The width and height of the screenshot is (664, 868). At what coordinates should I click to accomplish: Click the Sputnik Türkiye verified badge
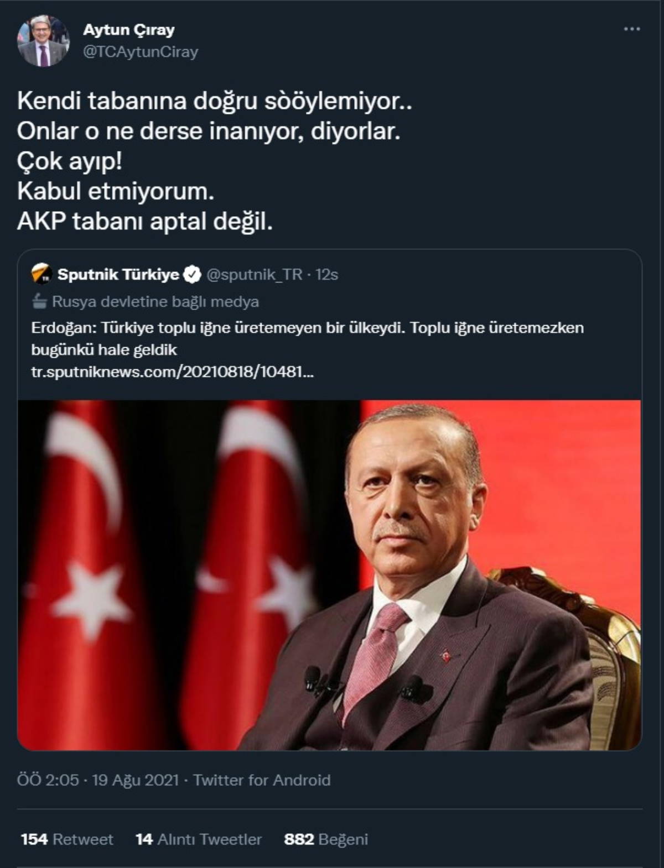click(192, 274)
